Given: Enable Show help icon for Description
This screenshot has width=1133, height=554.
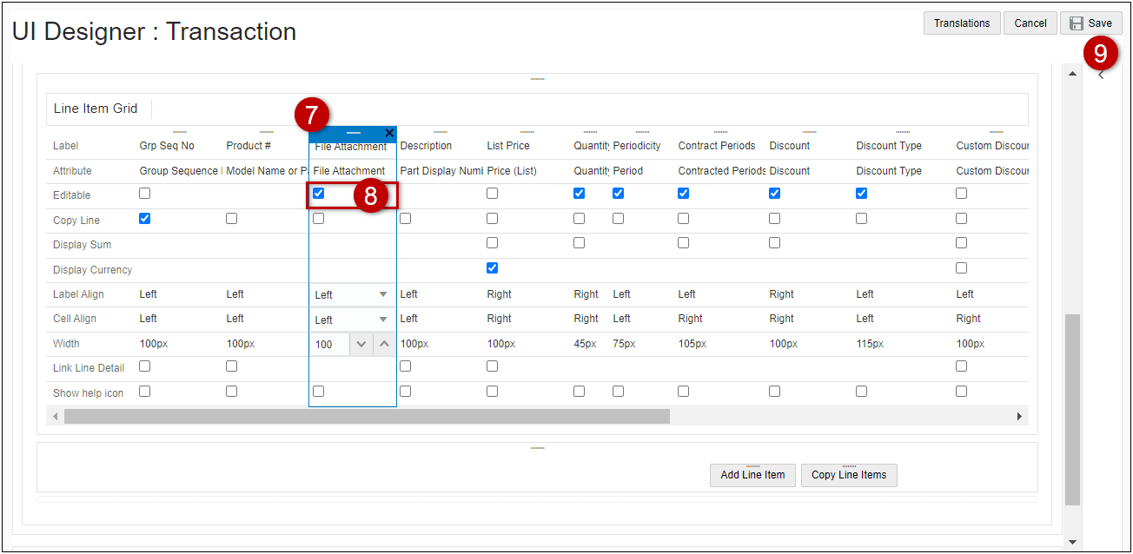Looking at the screenshot, I should click(x=406, y=391).
